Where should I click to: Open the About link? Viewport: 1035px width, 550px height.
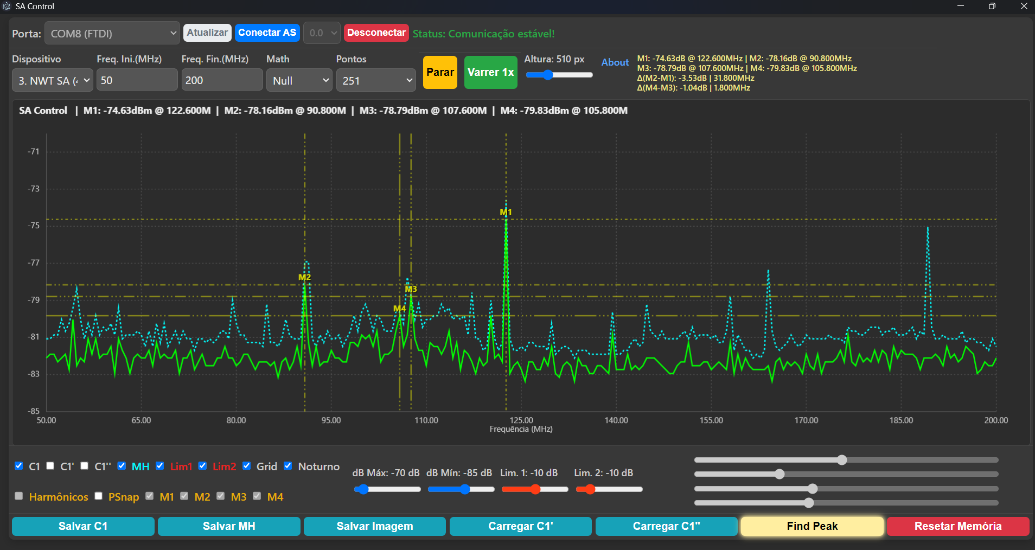tap(615, 62)
